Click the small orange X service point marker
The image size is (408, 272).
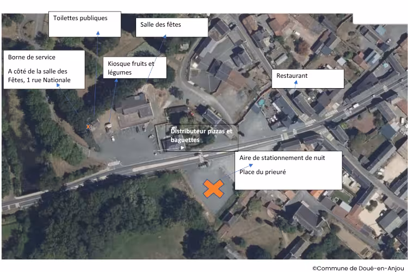coord(88,127)
